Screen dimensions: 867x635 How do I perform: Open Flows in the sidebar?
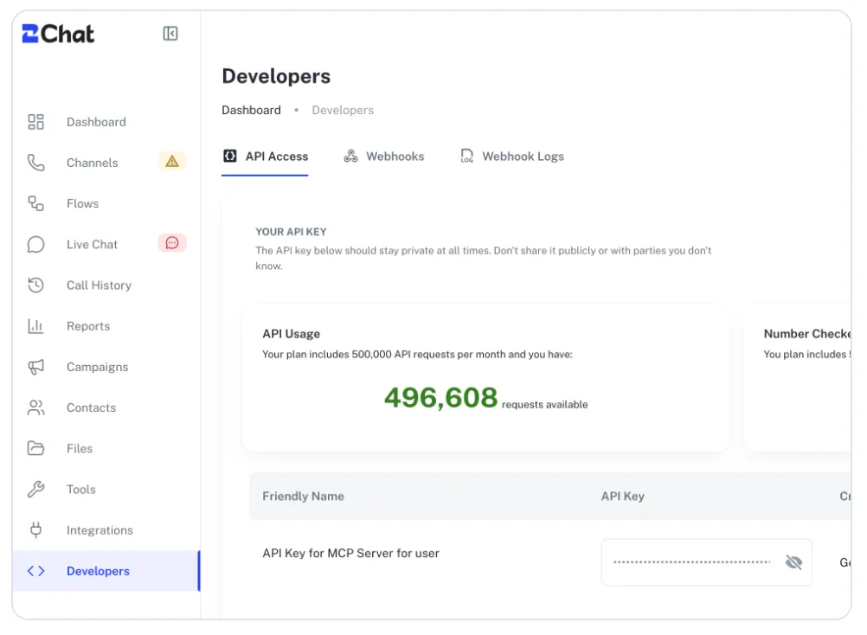[106, 203]
